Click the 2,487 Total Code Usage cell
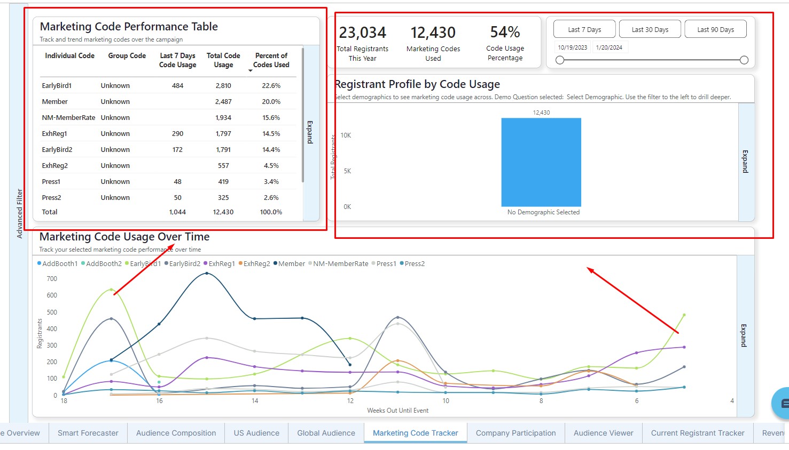This screenshot has height=450, width=789. [223, 101]
